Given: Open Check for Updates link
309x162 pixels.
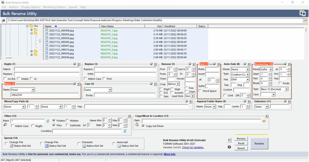Looking at the screenshot, I should click(193, 147).
